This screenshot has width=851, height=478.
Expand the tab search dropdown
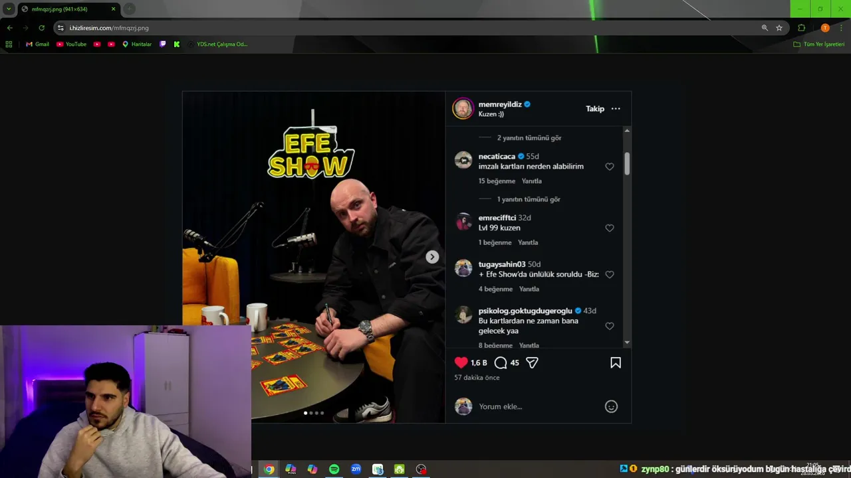point(9,9)
